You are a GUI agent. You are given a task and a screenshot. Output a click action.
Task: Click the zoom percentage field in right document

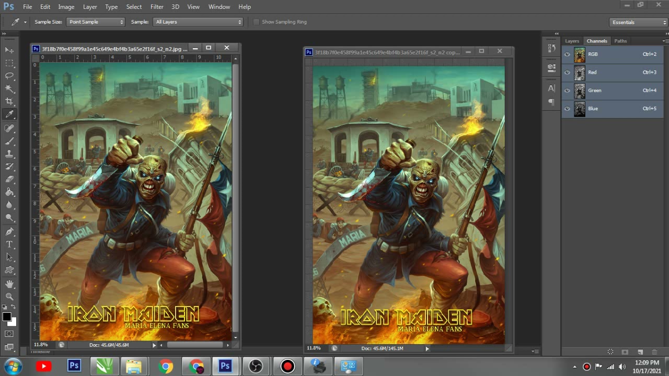[x=314, y=348]
